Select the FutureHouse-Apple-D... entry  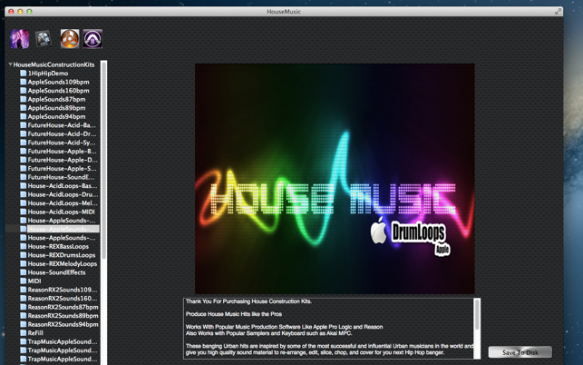(63, 160)
